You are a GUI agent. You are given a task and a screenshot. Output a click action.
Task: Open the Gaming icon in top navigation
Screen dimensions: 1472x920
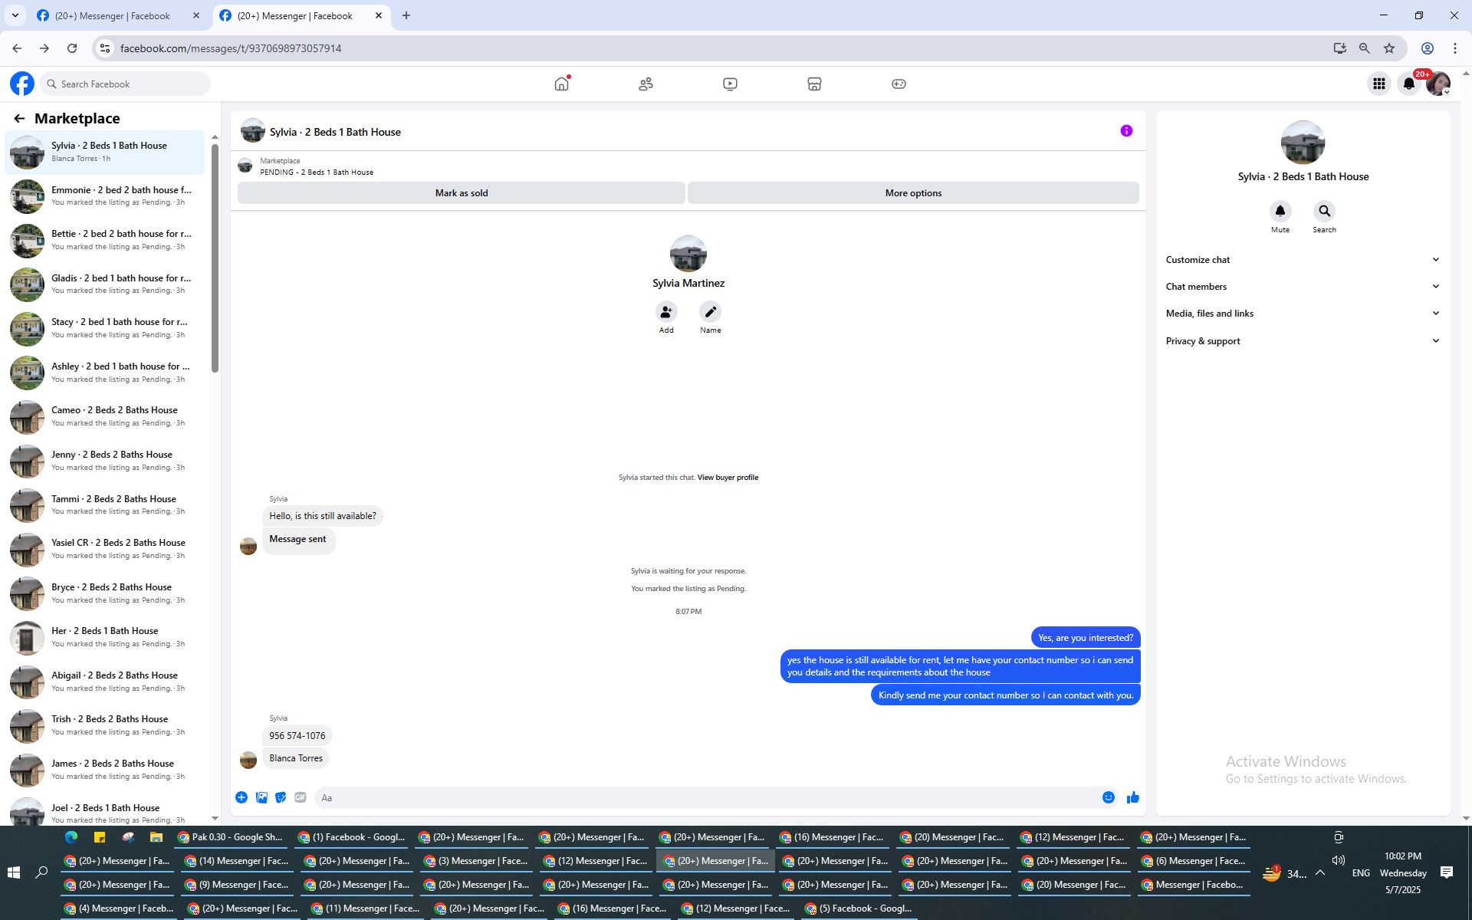(x=899, y=84)
